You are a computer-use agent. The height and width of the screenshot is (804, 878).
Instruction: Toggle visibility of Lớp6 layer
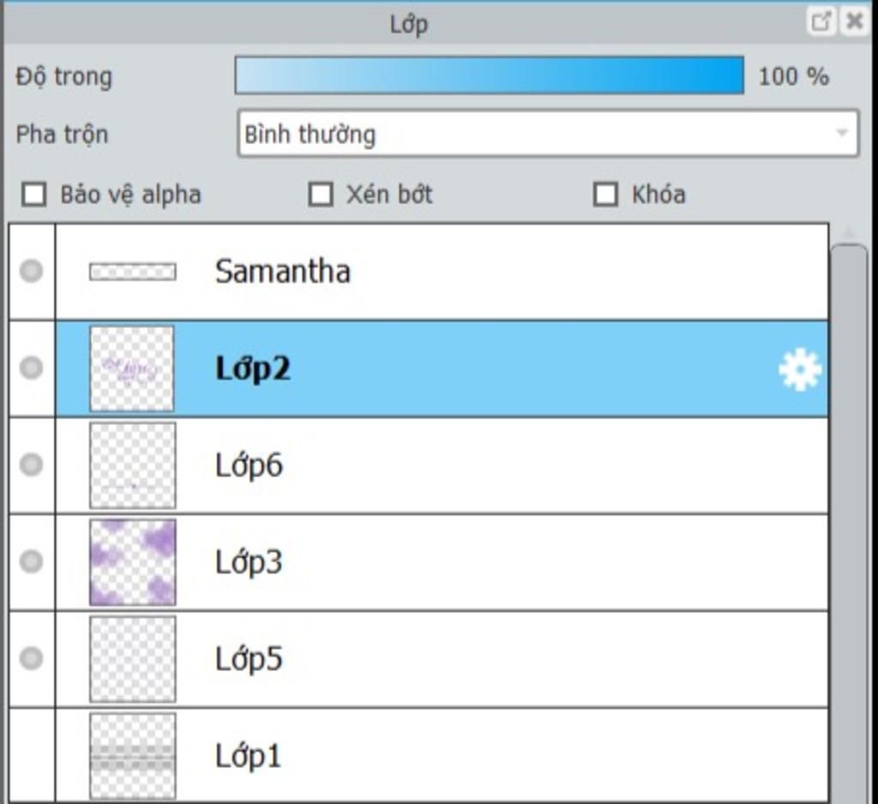coord(32,465)
